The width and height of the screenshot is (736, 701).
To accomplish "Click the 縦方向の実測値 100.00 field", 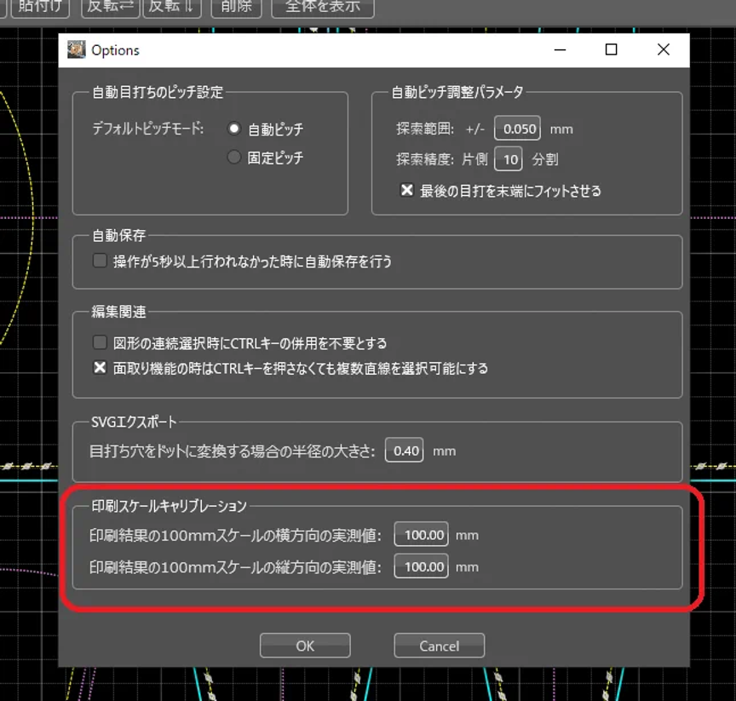I will pos(421,566).
